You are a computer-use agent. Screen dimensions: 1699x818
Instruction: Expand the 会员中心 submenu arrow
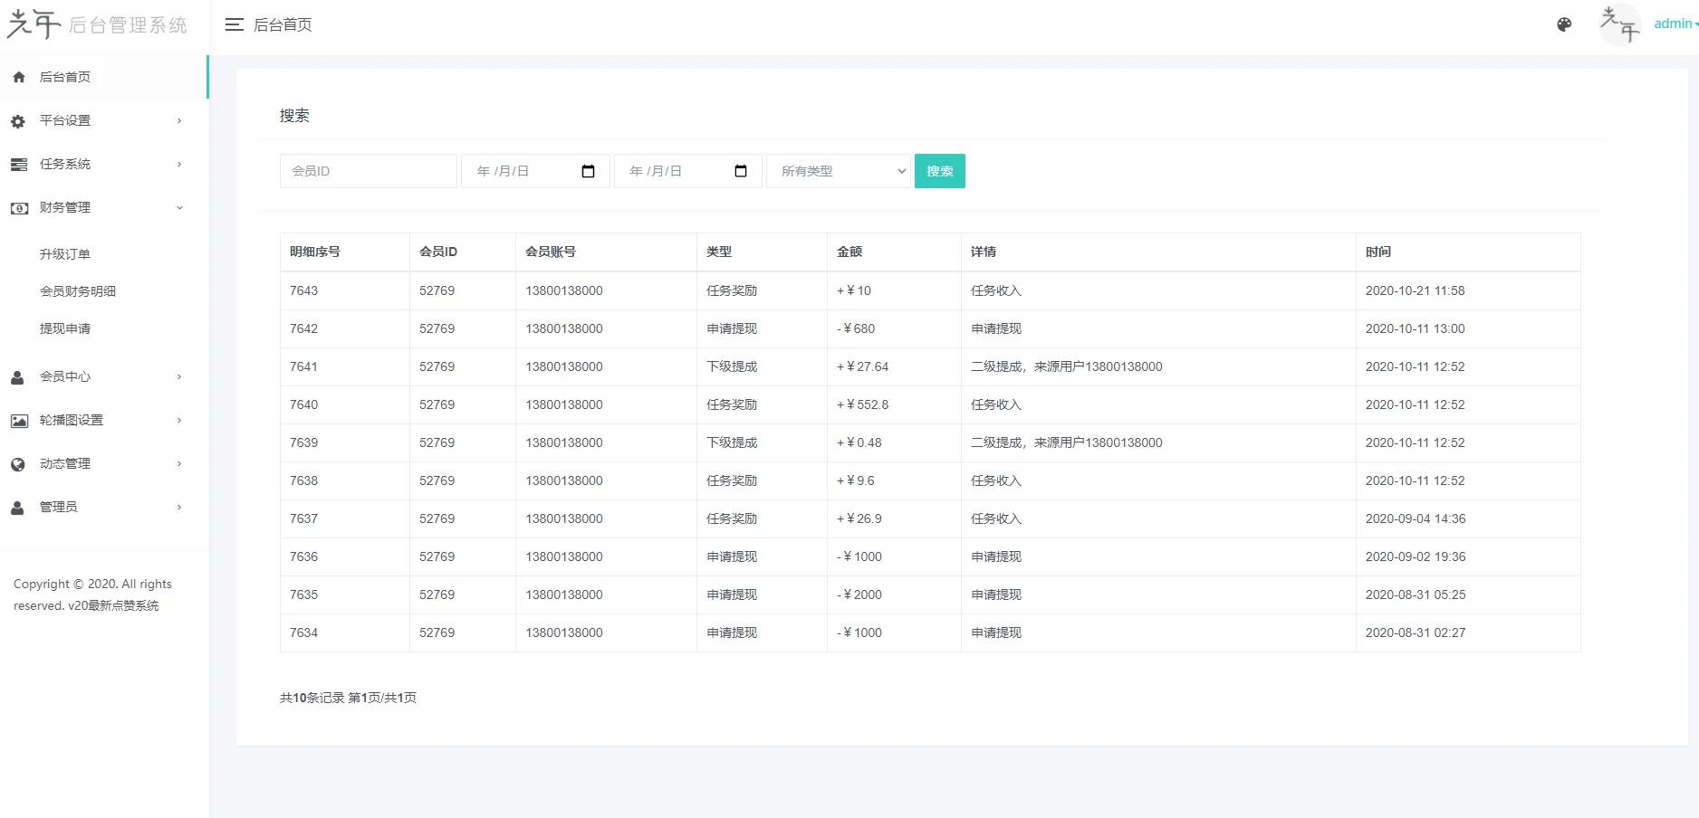[x=179, y=377]
